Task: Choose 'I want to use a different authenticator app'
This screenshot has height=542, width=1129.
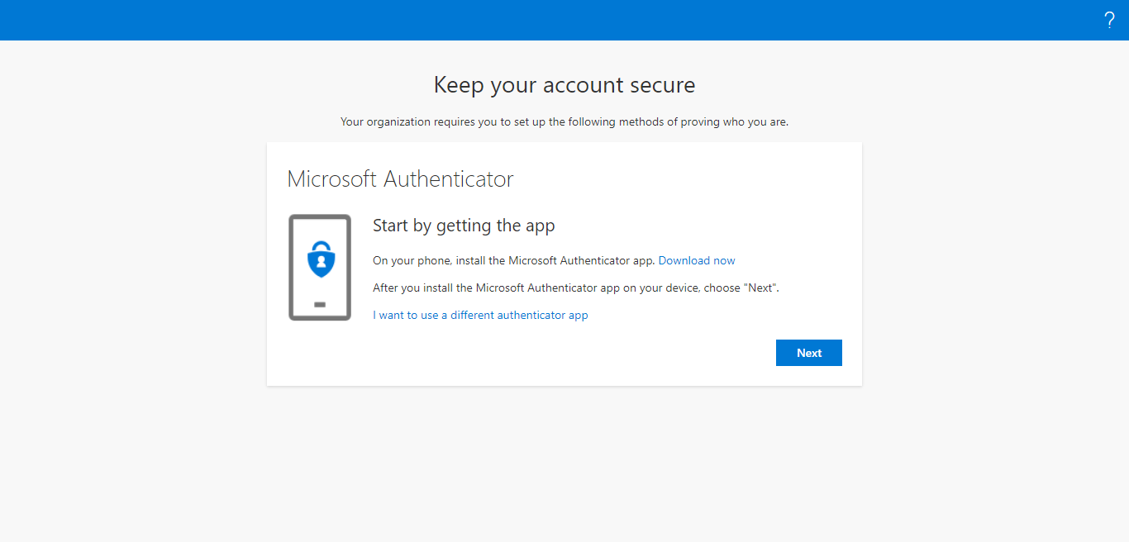Action: [480, 315]
